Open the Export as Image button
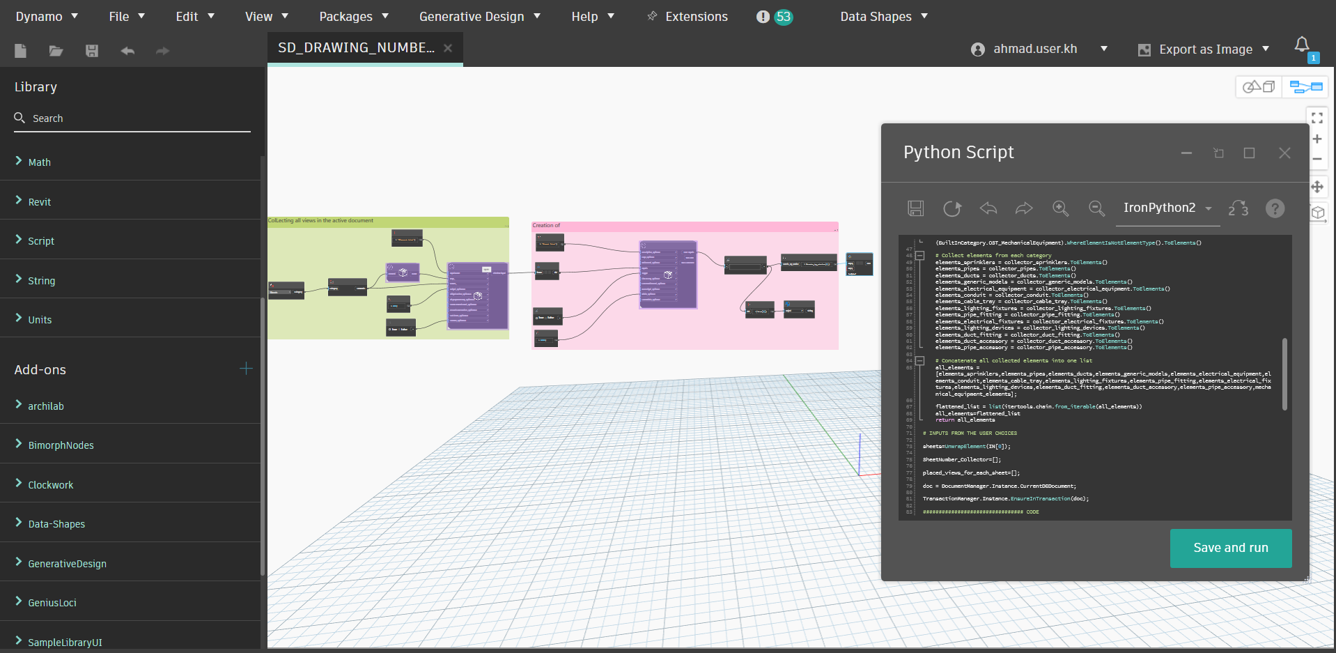Screen dimensions: 1336x653 (x=1204, y=49)
